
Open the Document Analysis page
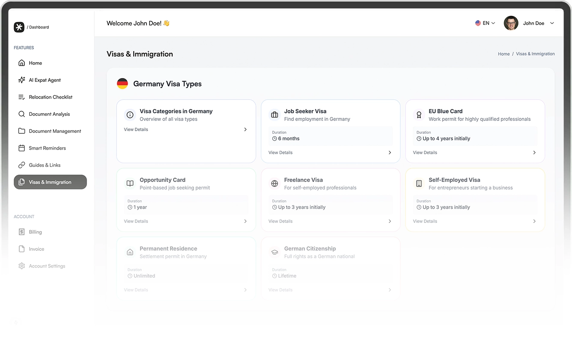50,114
